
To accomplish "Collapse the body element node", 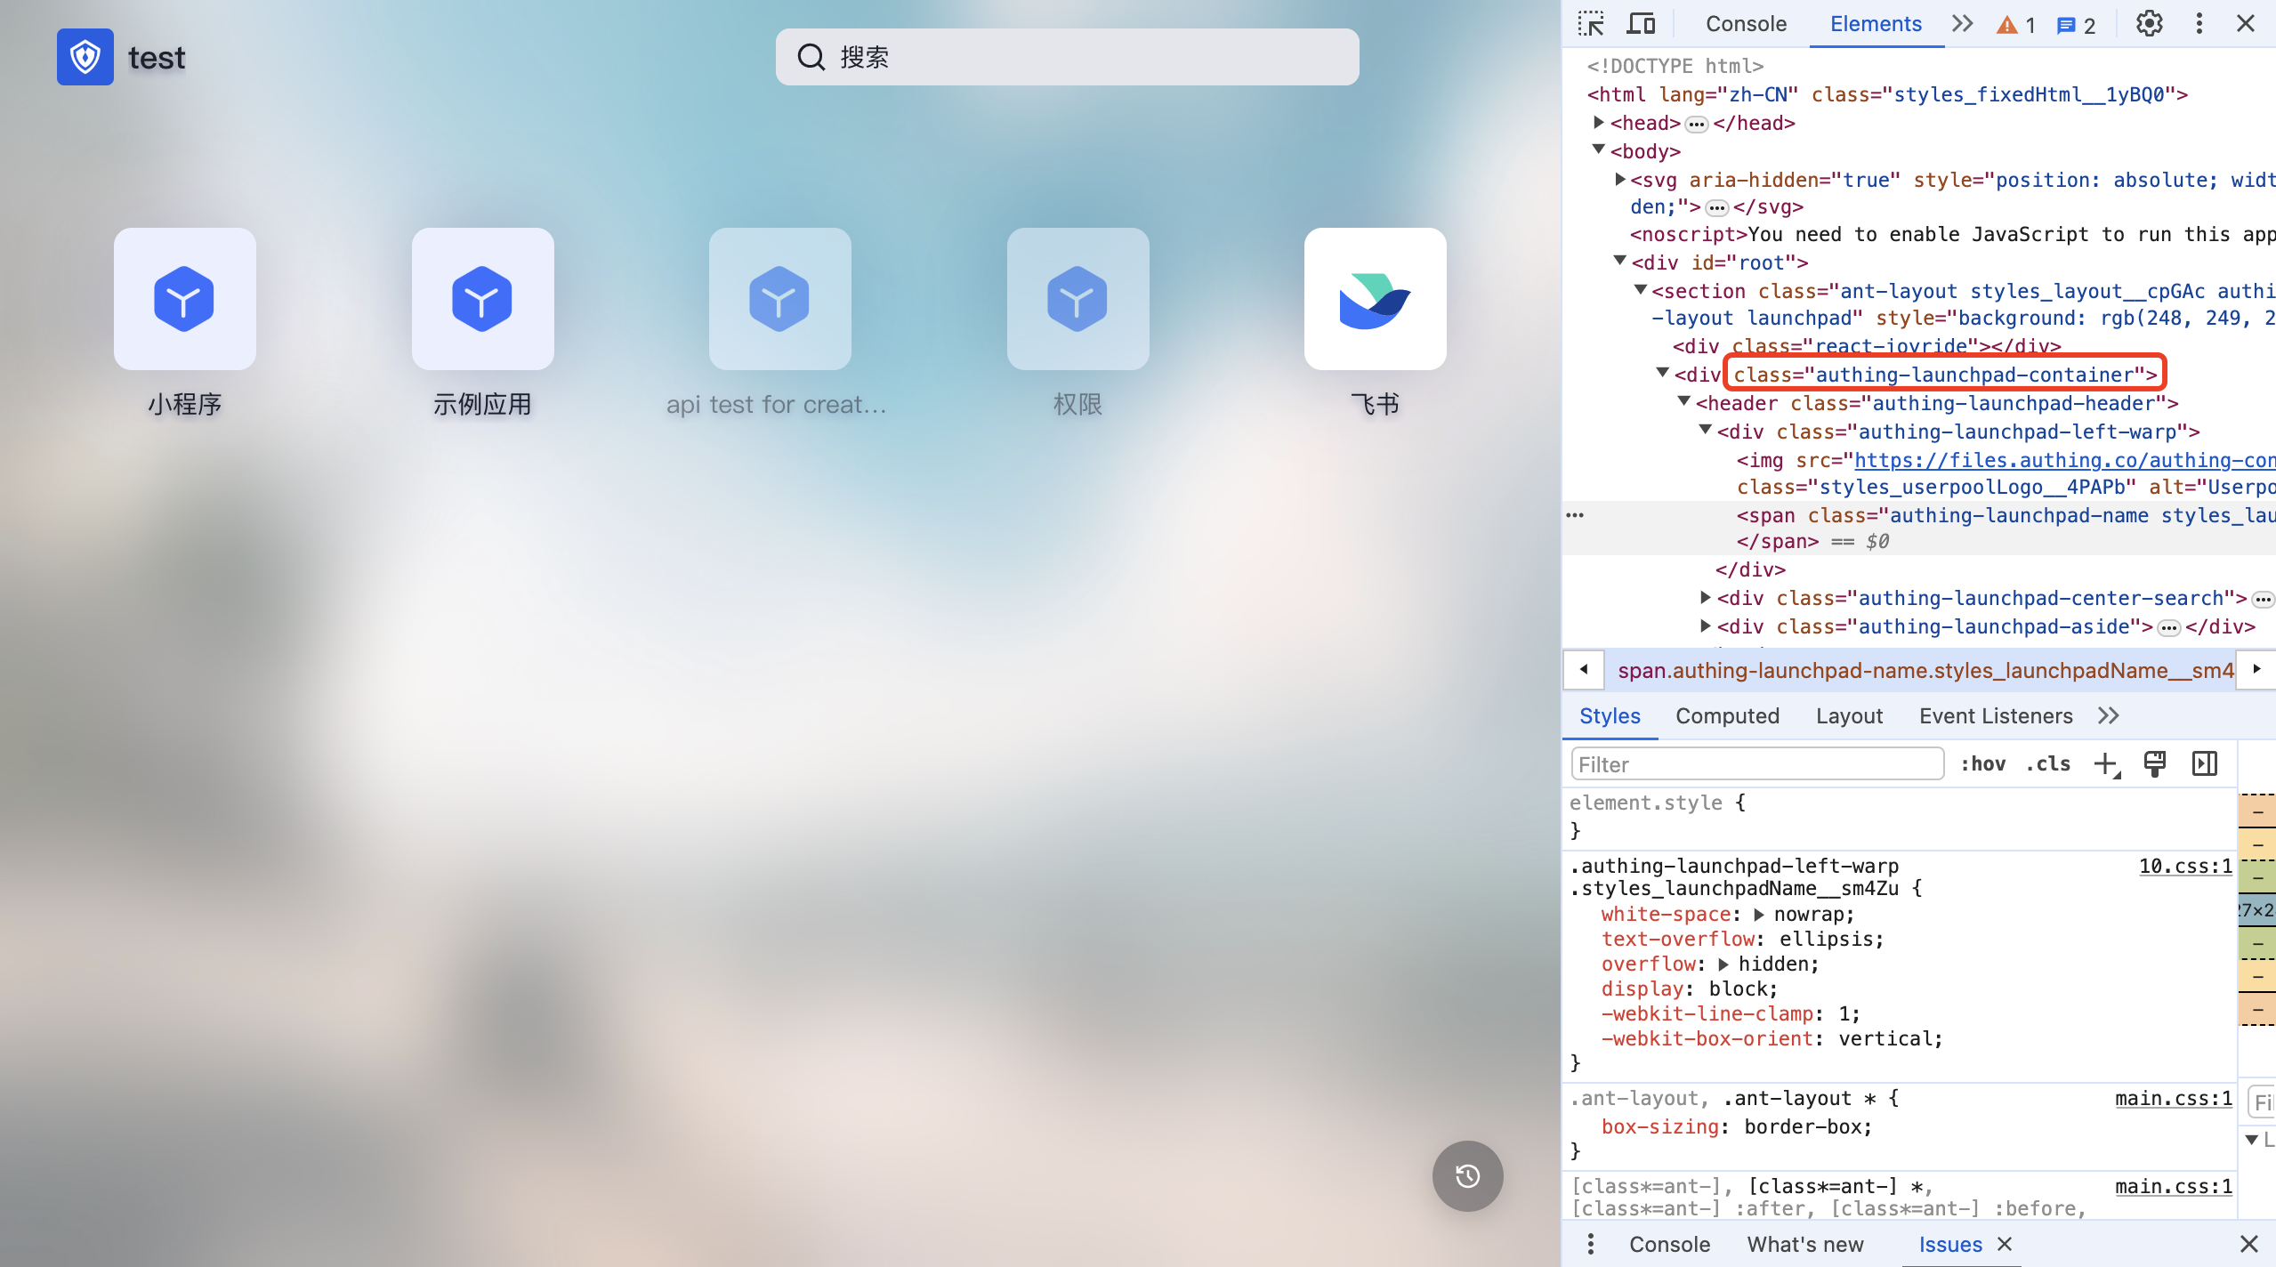I will pyautogui.click(x=1599, y=150).
